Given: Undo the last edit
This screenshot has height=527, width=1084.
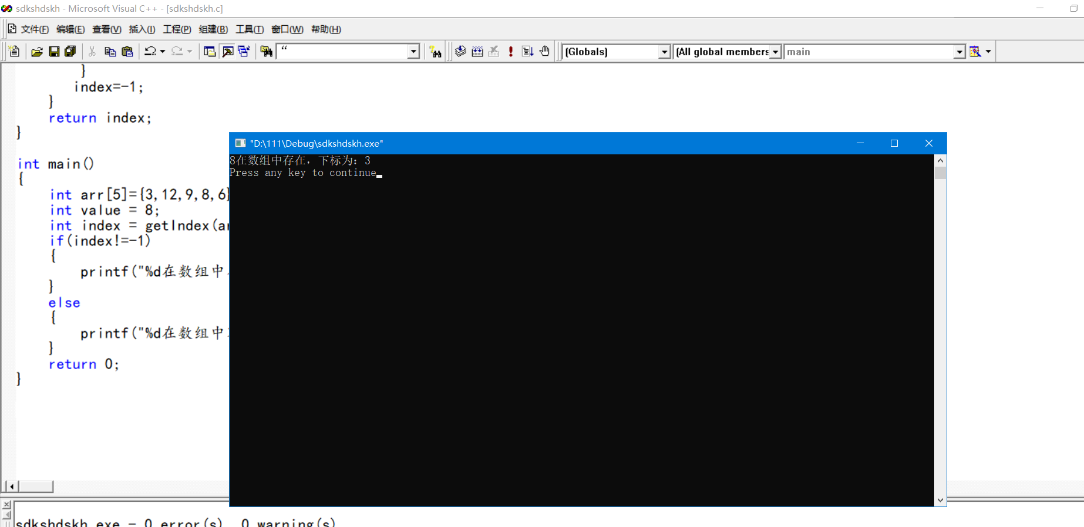Looking at the screenshot, I should [x=150, y=52].
